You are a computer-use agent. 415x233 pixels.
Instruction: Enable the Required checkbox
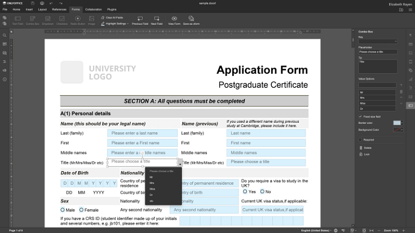(361, 140)
